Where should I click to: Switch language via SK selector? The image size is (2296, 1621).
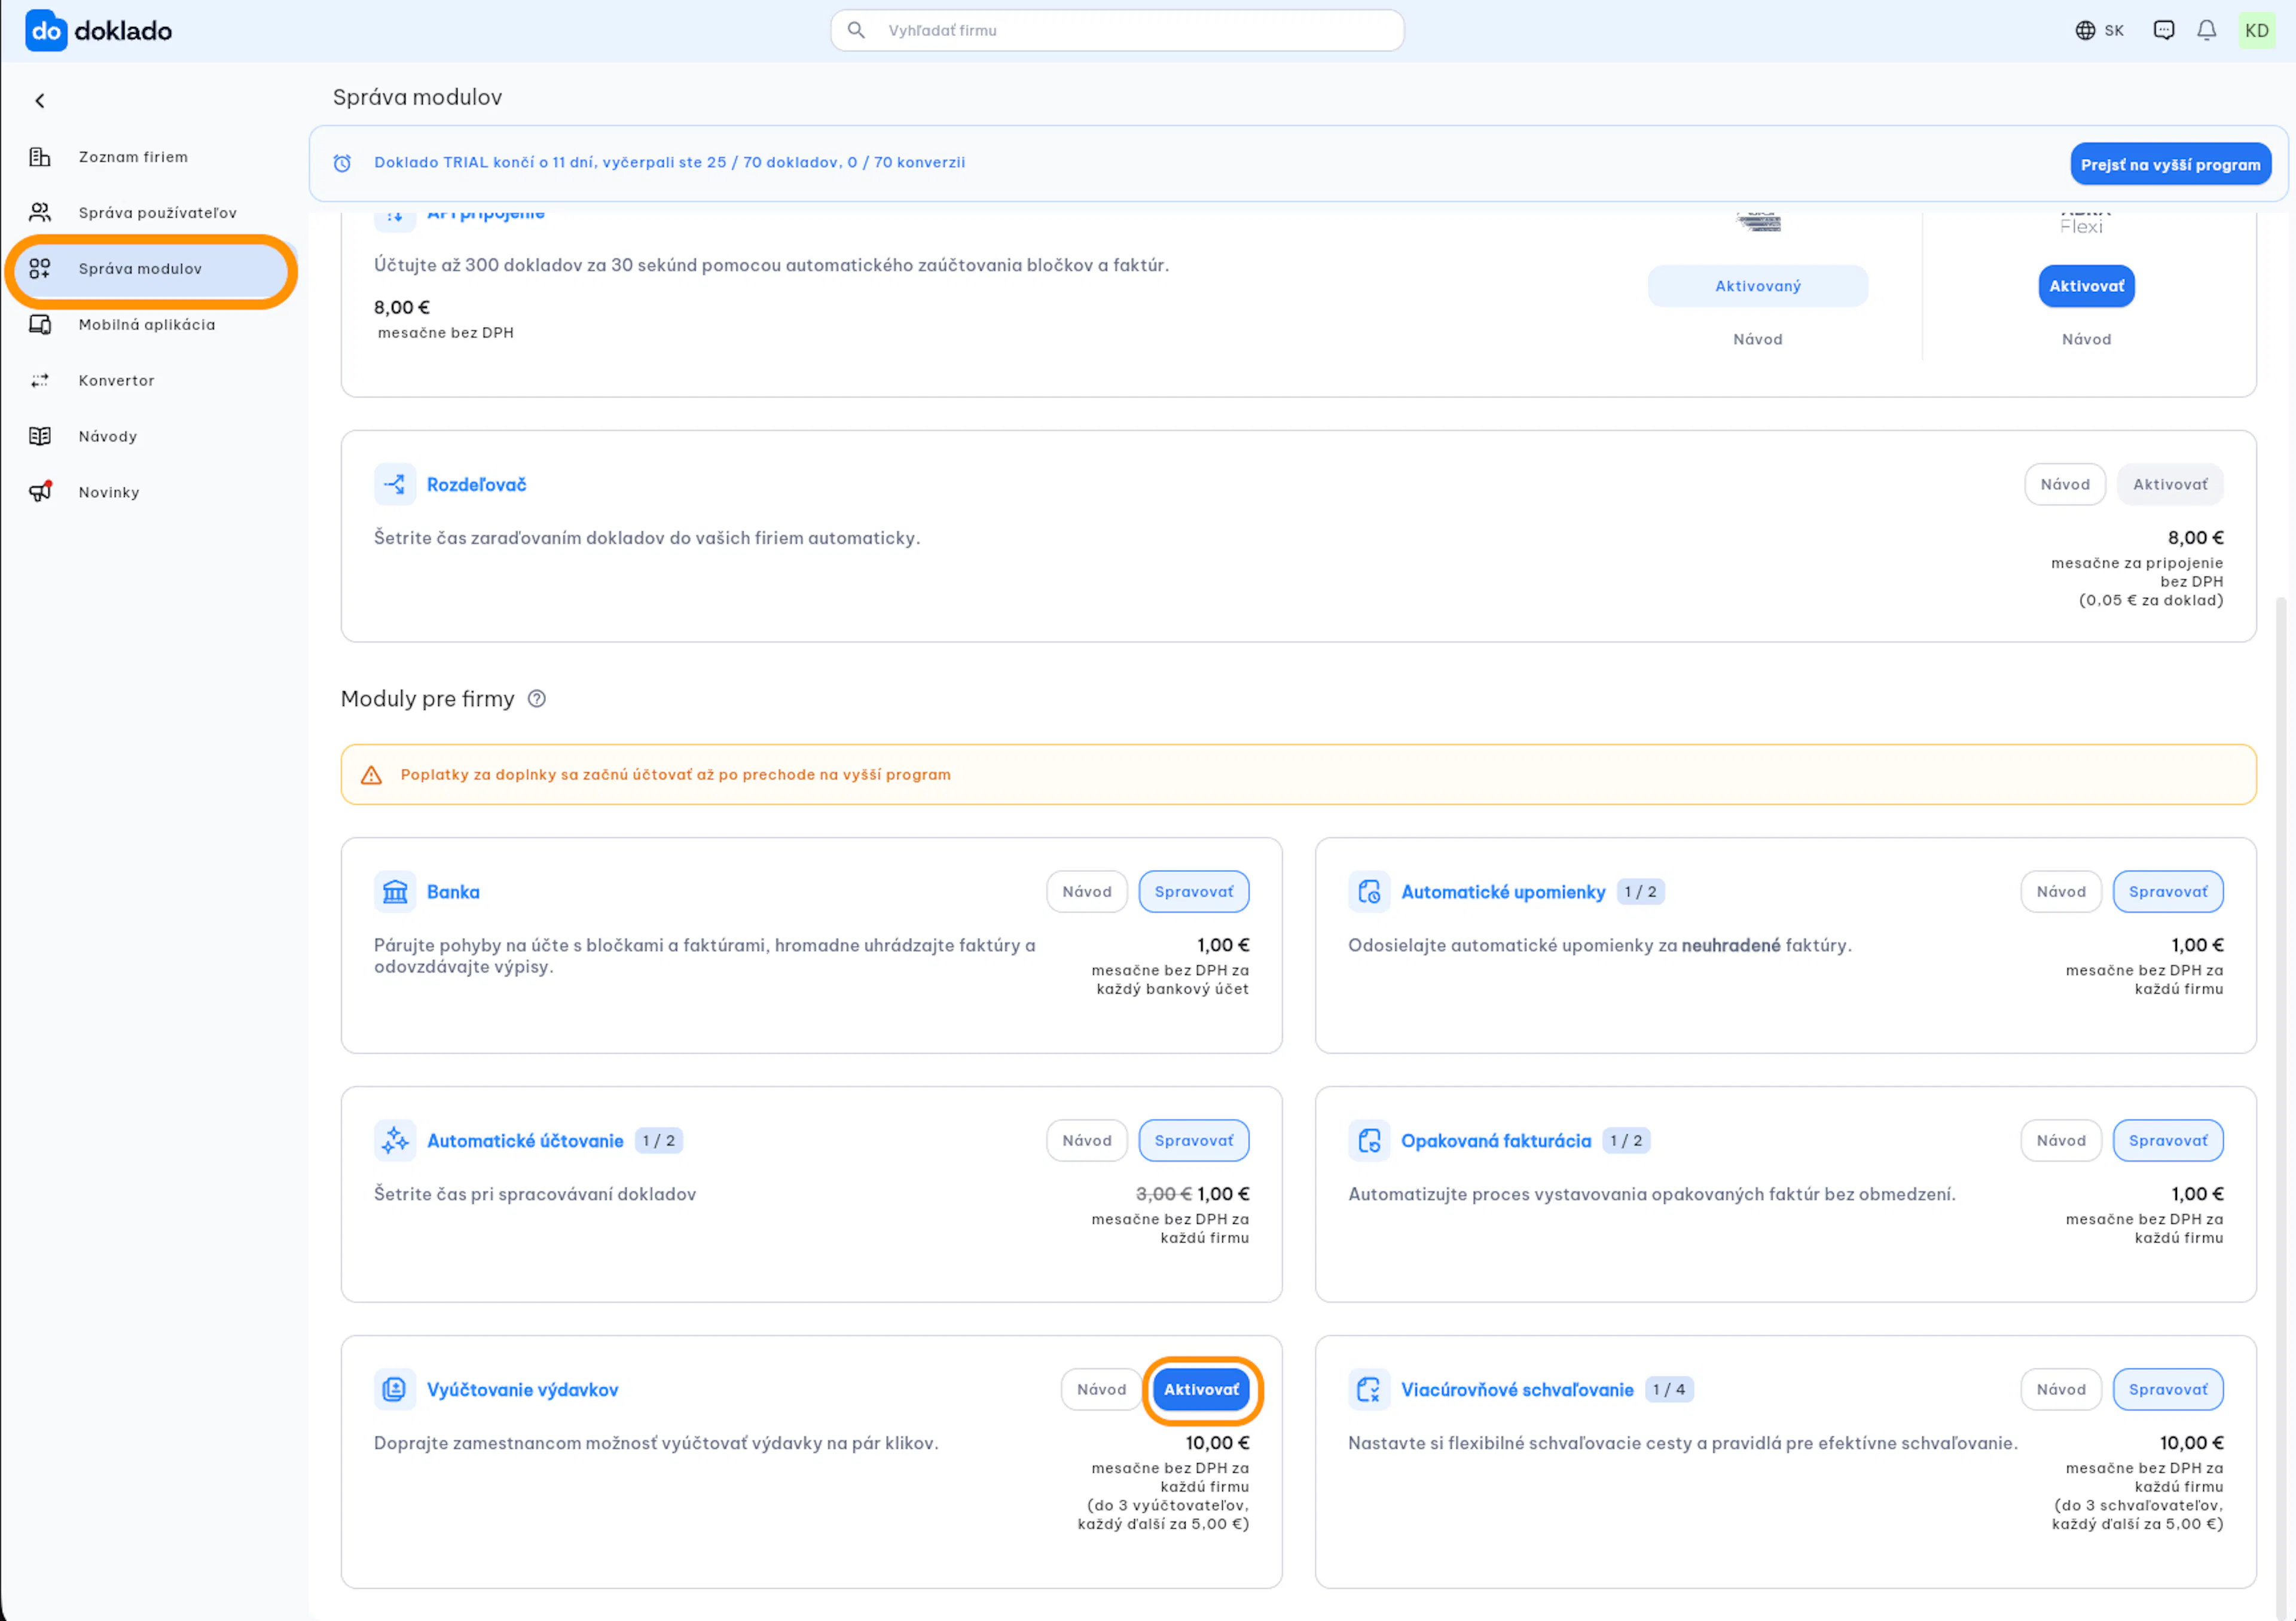point(2100,30)
